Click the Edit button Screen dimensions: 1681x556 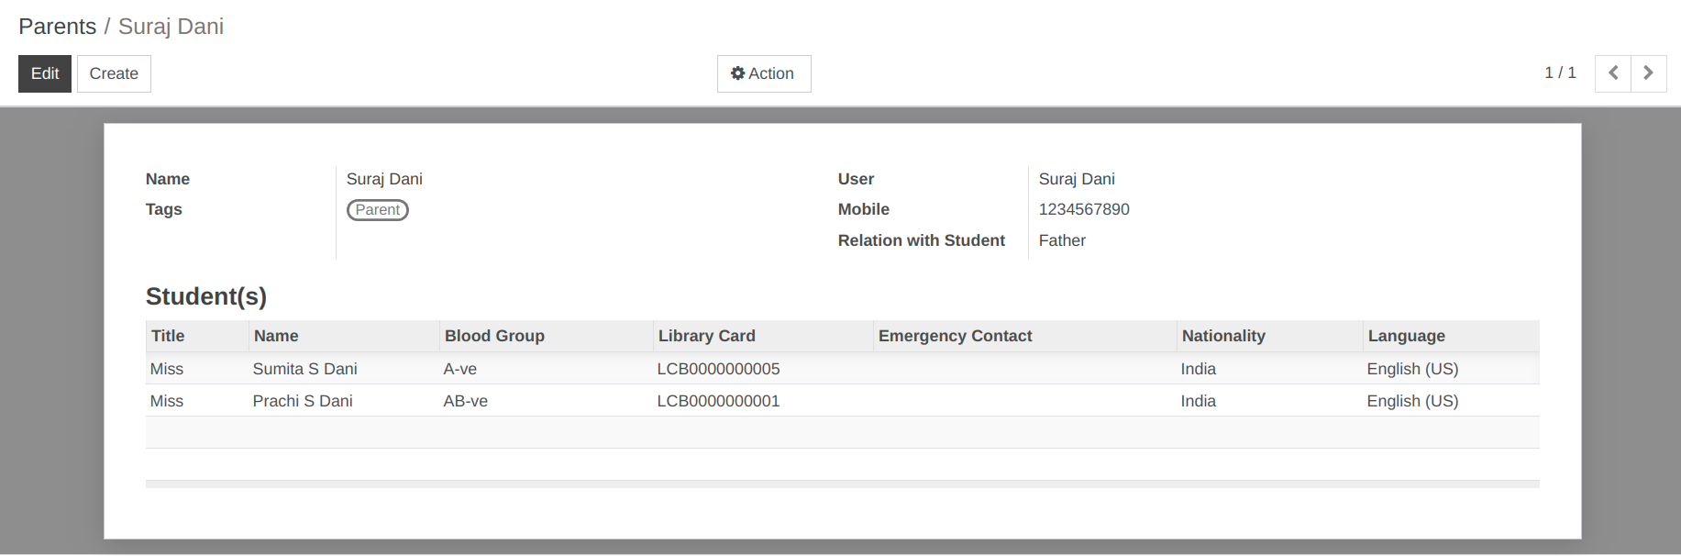(45, 73)
